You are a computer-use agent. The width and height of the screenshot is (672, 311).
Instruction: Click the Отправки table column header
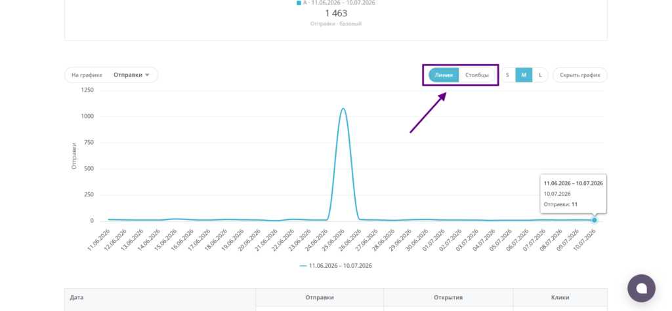pyautogui.click(x=320, y=297)
